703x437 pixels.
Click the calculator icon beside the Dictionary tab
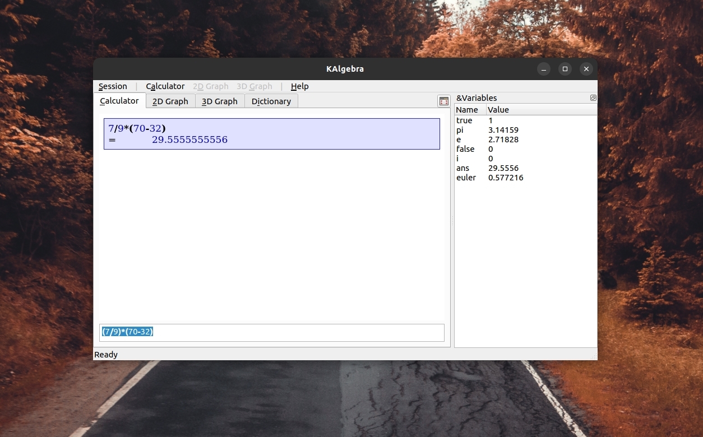coord(443,101)
